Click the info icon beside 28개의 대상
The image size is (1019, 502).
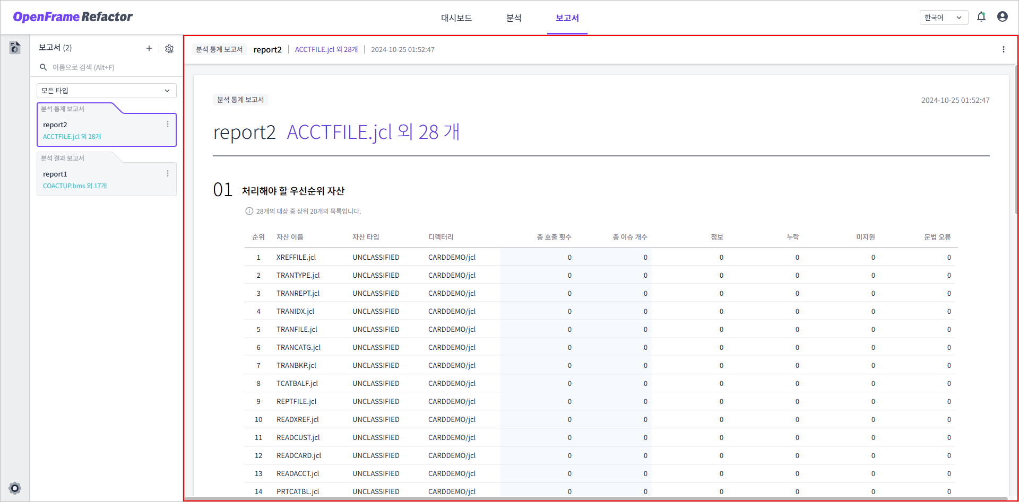click(249, 211)
